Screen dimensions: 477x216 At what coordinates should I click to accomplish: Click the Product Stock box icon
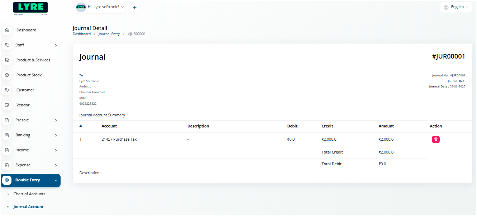click(7, 75)
